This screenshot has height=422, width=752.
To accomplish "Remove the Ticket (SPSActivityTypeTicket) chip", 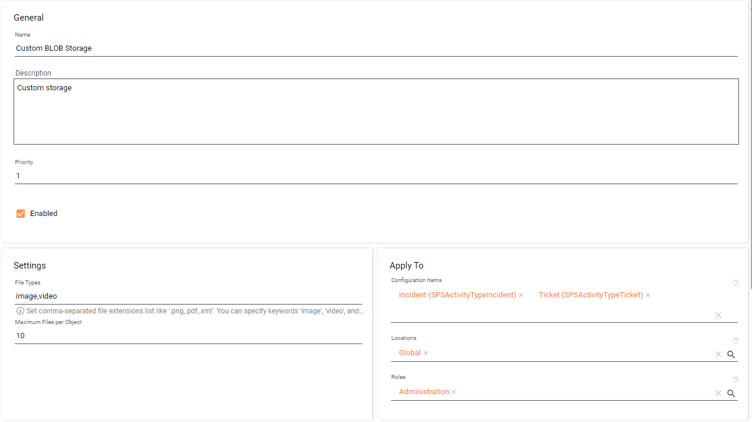I will [x=648, y=295].
